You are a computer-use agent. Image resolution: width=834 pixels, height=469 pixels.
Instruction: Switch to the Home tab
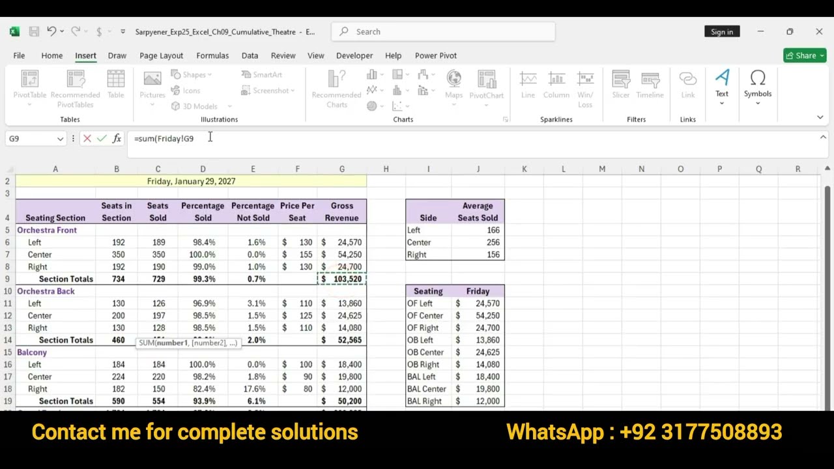coord(52,55)
